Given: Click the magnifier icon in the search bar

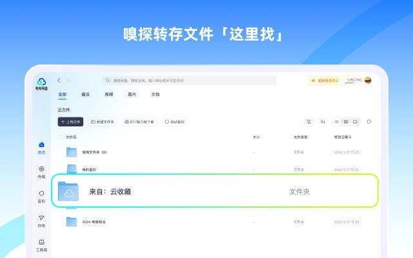Looking at the screenshot, I should pyautogui.click(x=108, y=80).
